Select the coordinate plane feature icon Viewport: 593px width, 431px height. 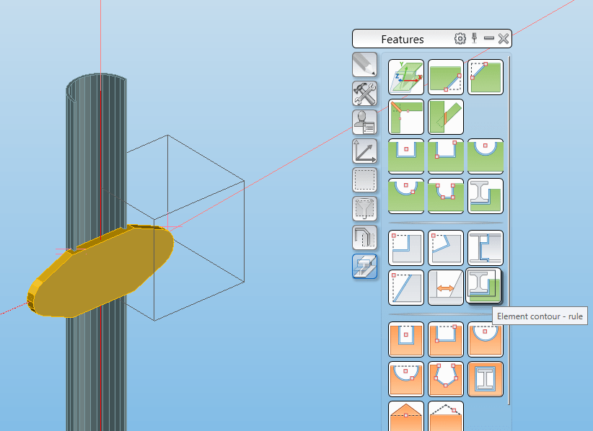[405, 77]
